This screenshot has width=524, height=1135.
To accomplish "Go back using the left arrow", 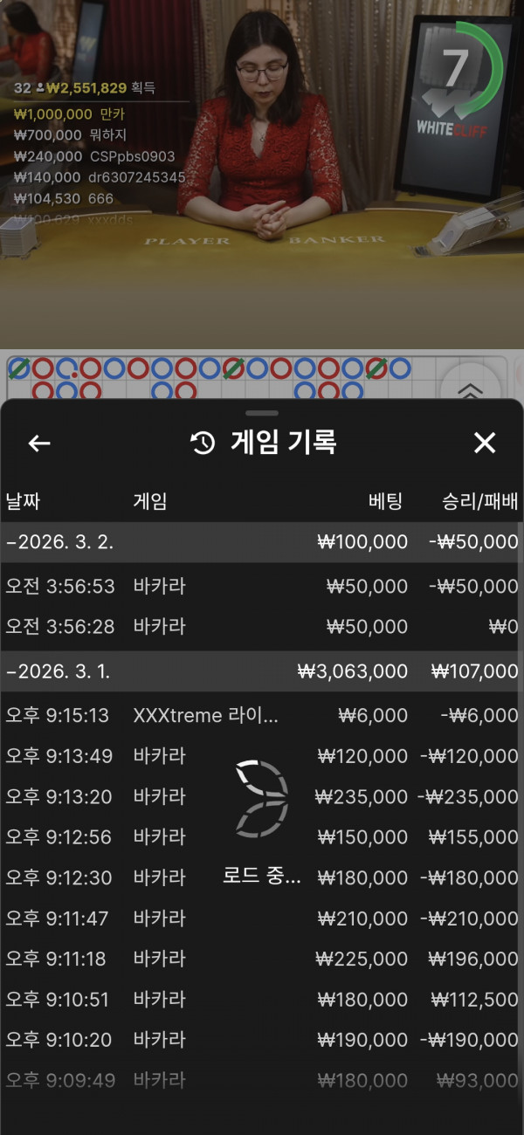I will [39, 444].
